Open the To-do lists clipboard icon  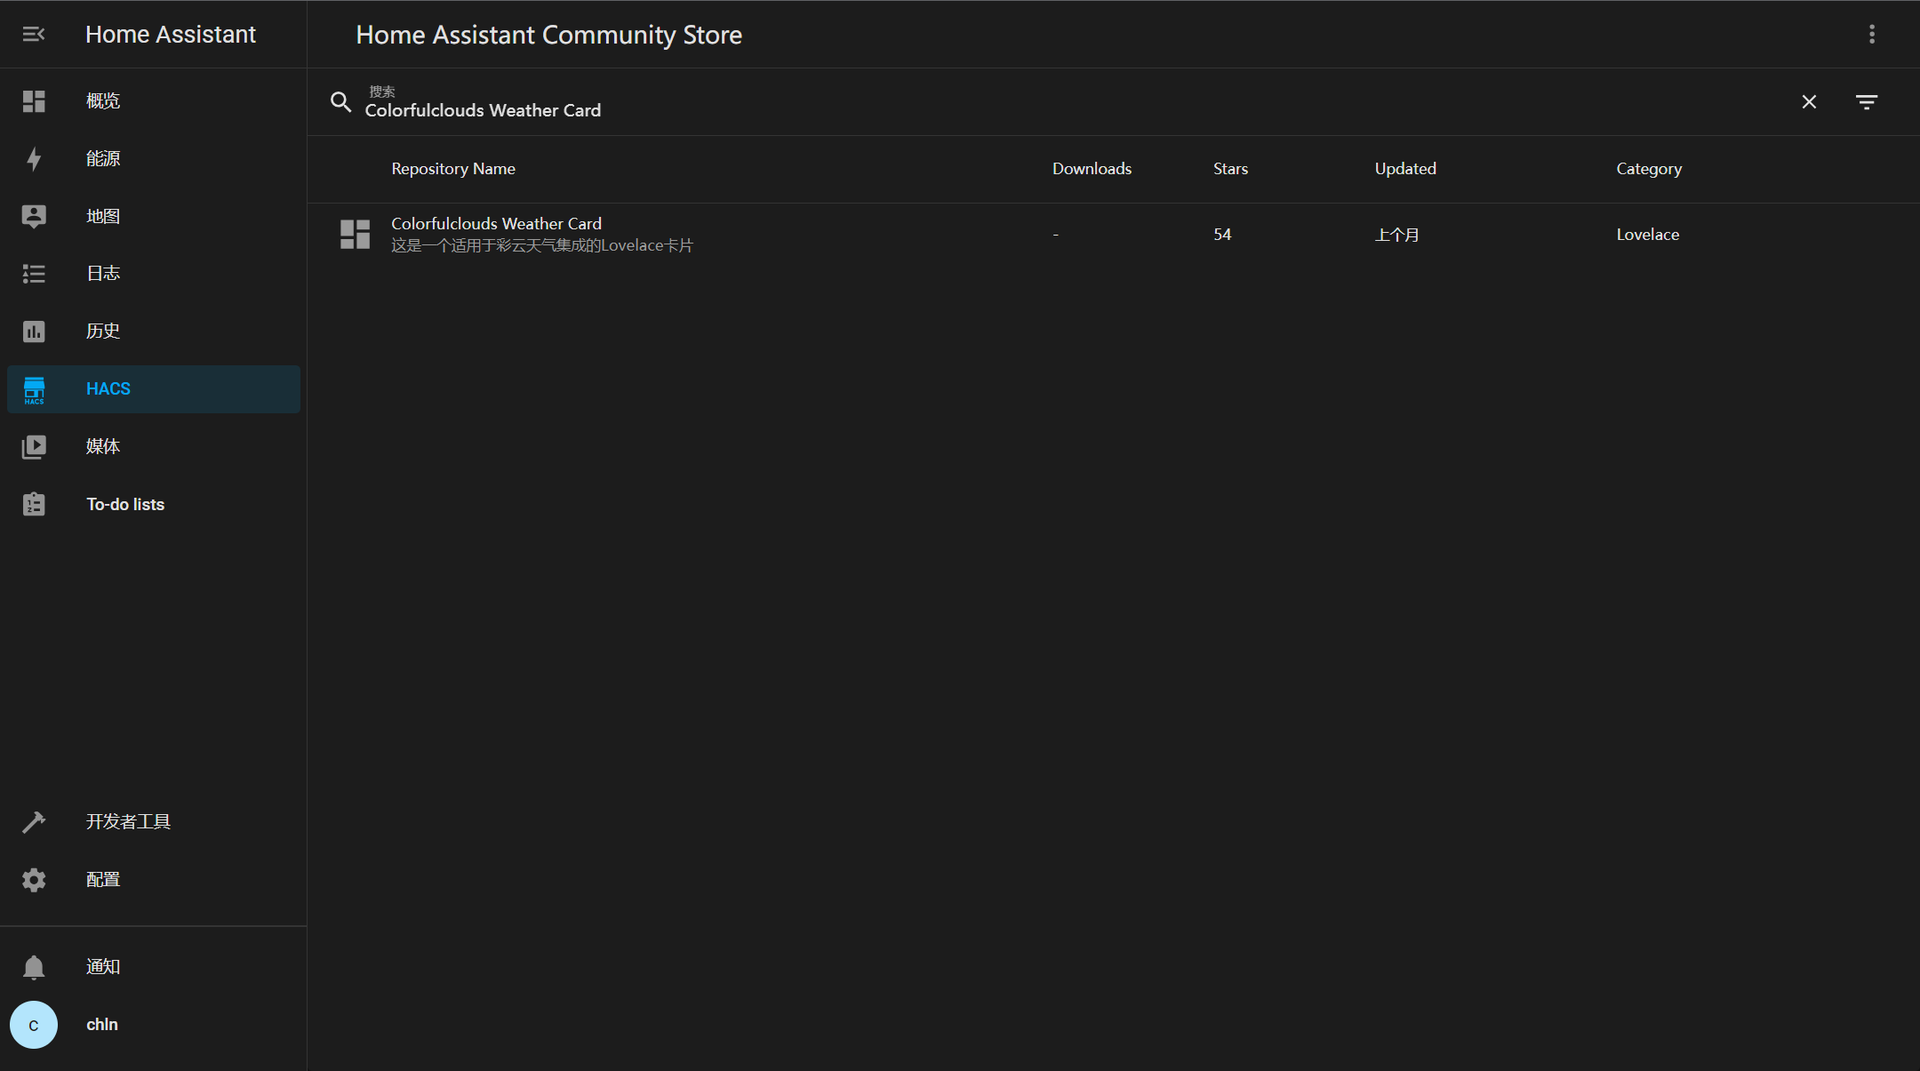click(34, 504)
